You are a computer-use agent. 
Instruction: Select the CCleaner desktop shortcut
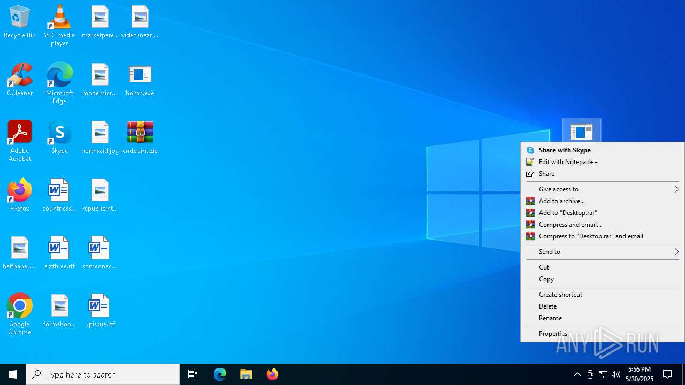(x=20, y=80)
